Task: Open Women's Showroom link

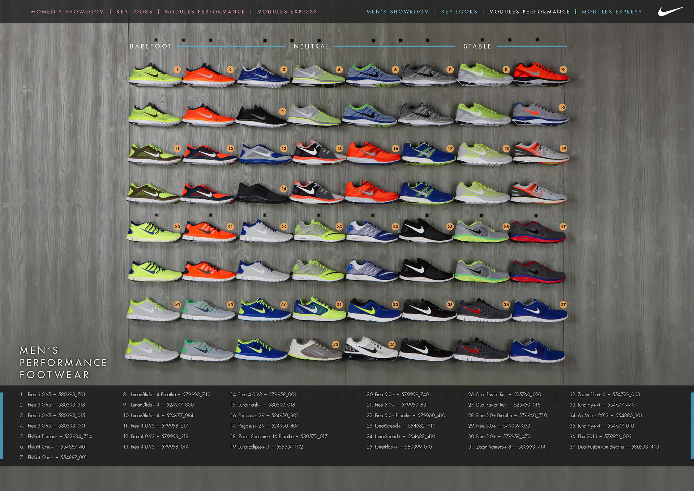Action: tap(67, 12)
